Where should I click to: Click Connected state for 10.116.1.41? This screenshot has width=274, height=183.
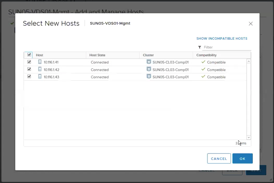point(100,62)
